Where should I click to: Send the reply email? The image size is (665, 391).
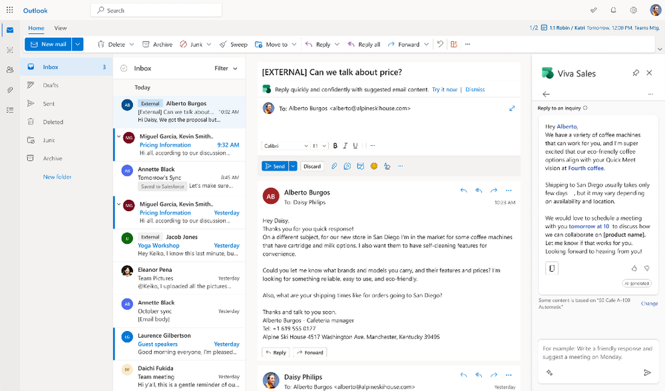[275, 167]
